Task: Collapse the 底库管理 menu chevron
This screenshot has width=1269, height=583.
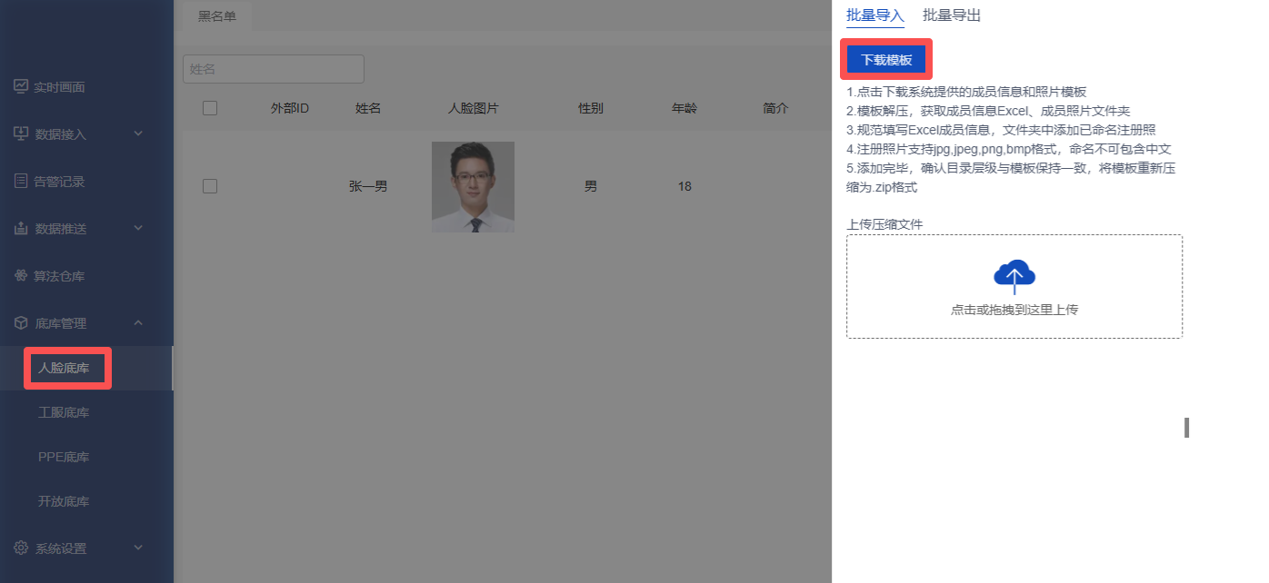Action: tap(138, 323)
